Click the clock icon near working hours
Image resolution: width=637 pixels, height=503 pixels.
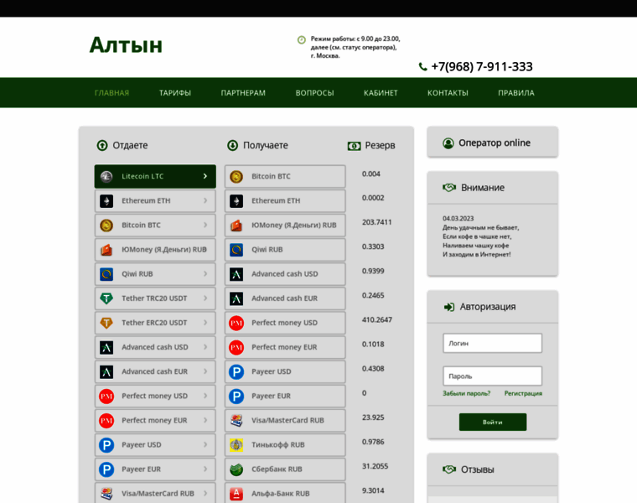point(302,39)
